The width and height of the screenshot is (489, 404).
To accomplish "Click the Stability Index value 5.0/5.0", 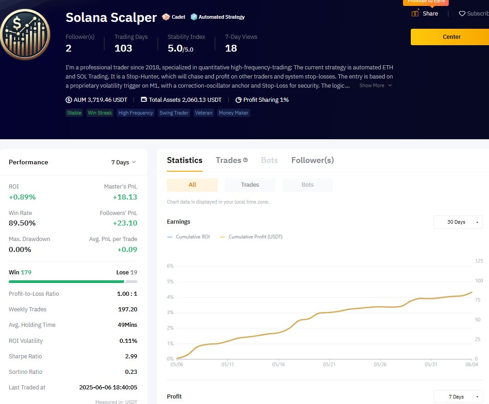I will click(x=181, y=48).
